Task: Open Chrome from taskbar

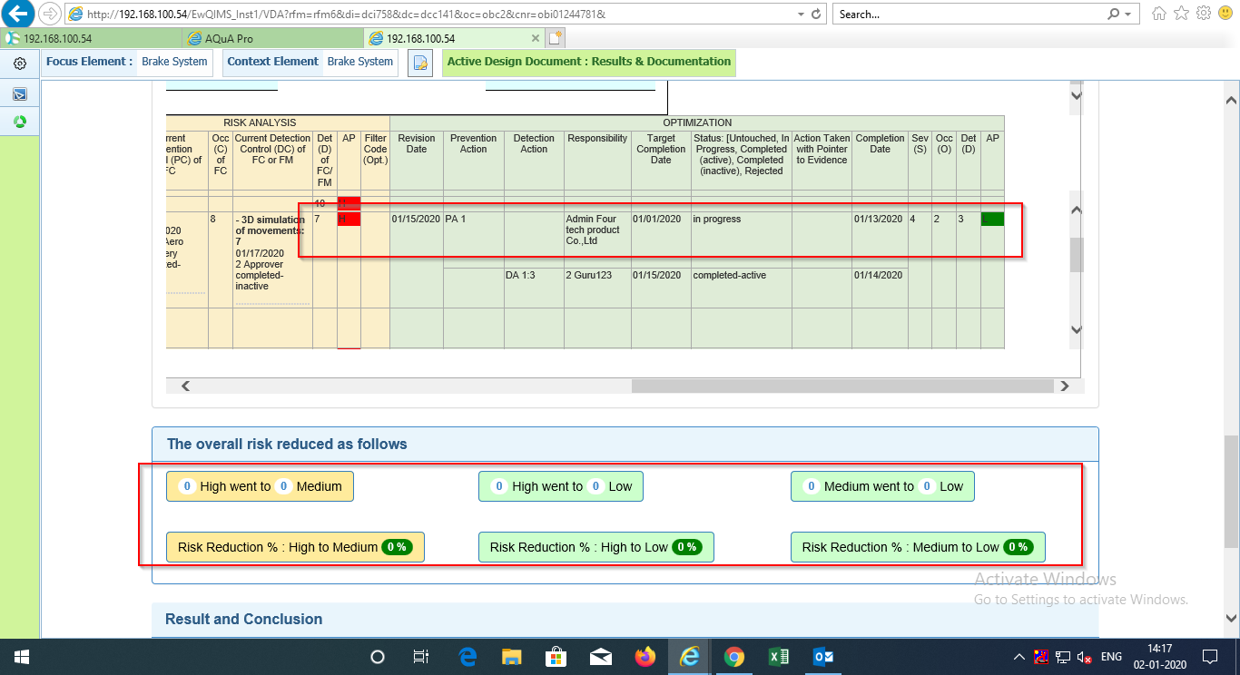Action: tap(734, 656)
